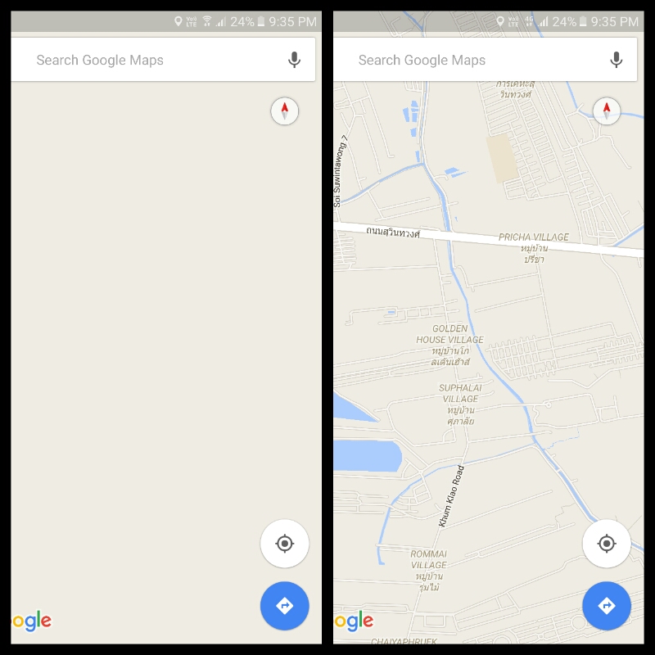Select the GOLDEN HOUSE VILLAGE label
655x655 pixels.
click(x=449, y=345)
